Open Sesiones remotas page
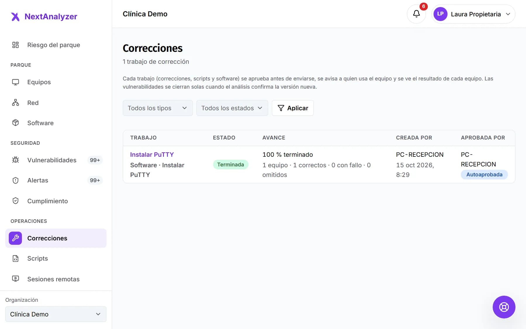526x329 pixels. 56,279
